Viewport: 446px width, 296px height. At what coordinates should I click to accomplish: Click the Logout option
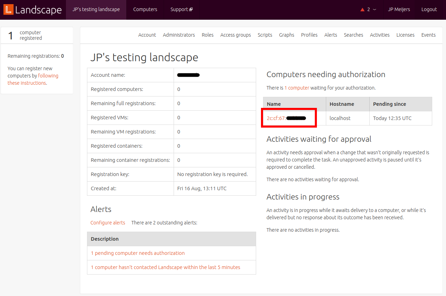[x=429, y=9]
